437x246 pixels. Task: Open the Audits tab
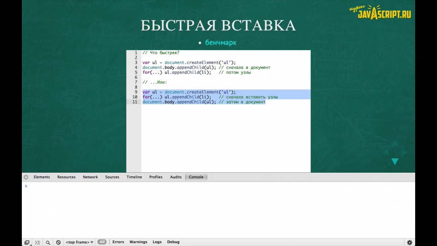click(176, 177)
